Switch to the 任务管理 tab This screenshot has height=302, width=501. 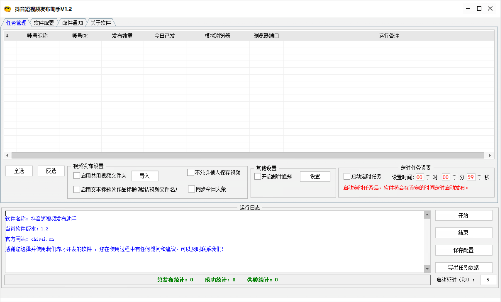tap(16, 23)
